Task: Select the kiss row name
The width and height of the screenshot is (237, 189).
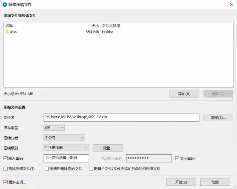Action: (x=14, y=32)
